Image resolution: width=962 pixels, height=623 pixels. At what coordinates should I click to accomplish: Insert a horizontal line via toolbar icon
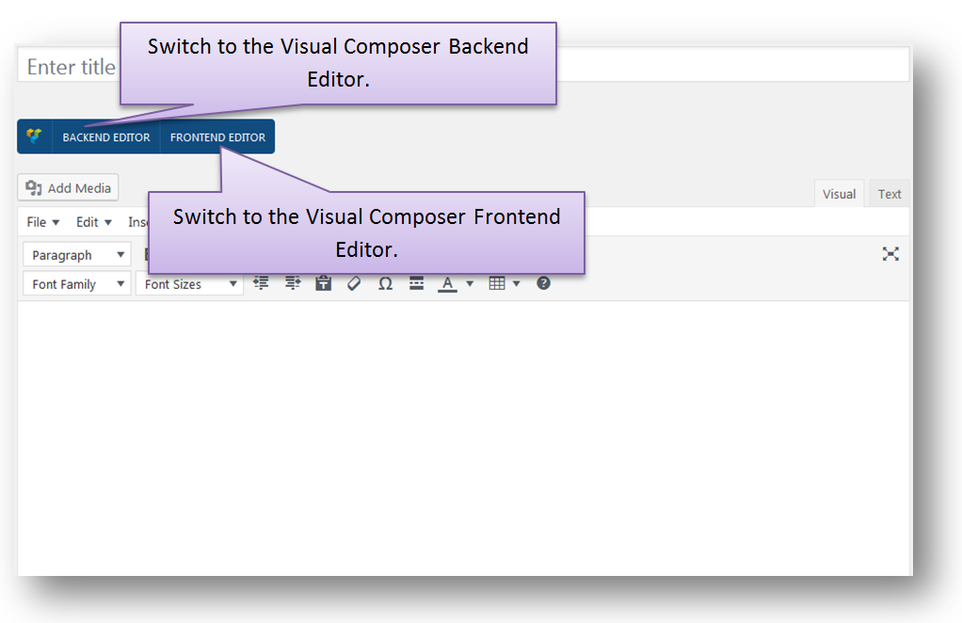point(416,282)
